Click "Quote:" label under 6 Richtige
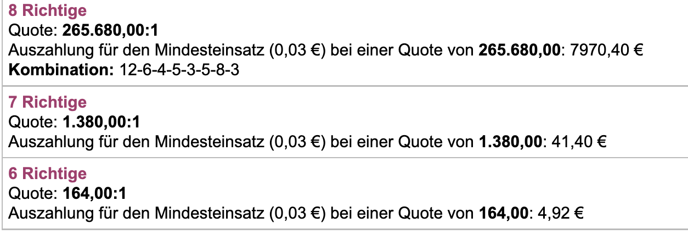688x234 pixels. pyautogui.click(x=33, y=193)
